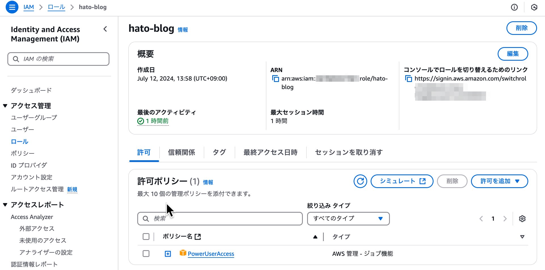Open ダッシュボード in sidebar

coord(31,90)
